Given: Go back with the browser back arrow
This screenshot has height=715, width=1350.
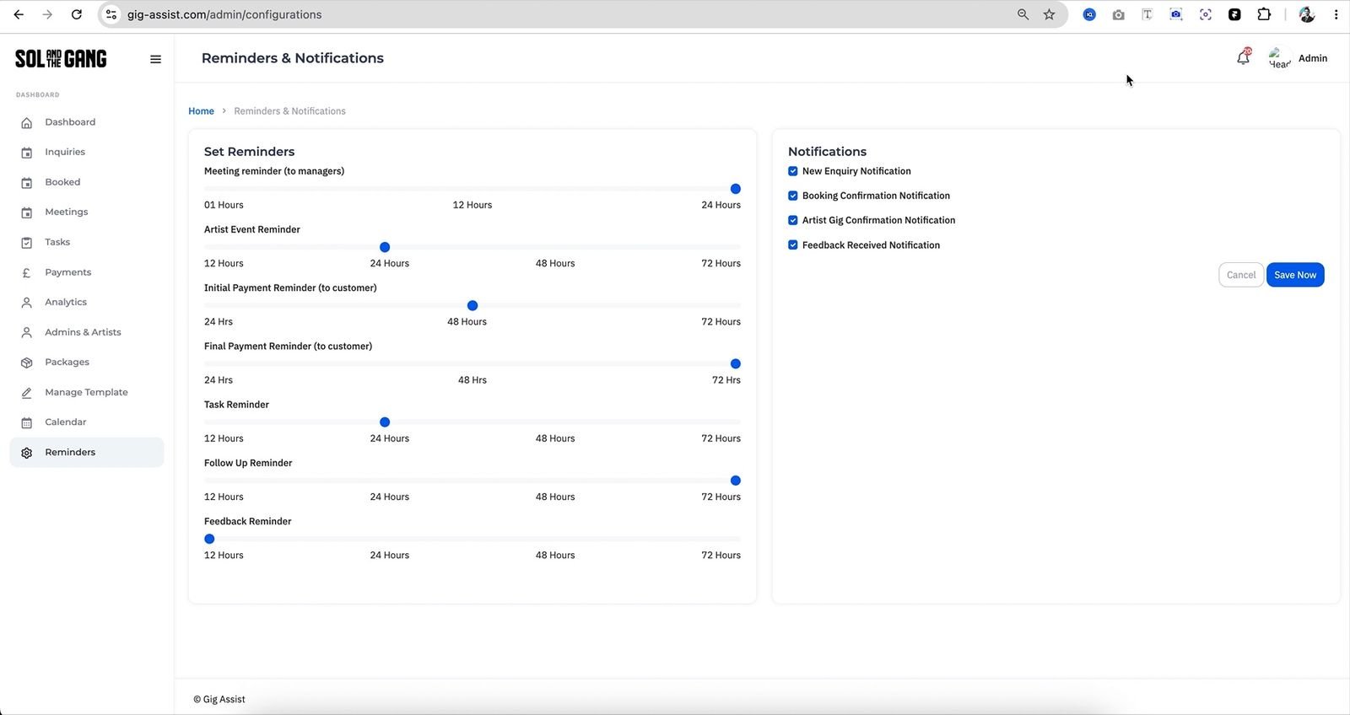Looking at the screenshot, I should coord(19,14).
